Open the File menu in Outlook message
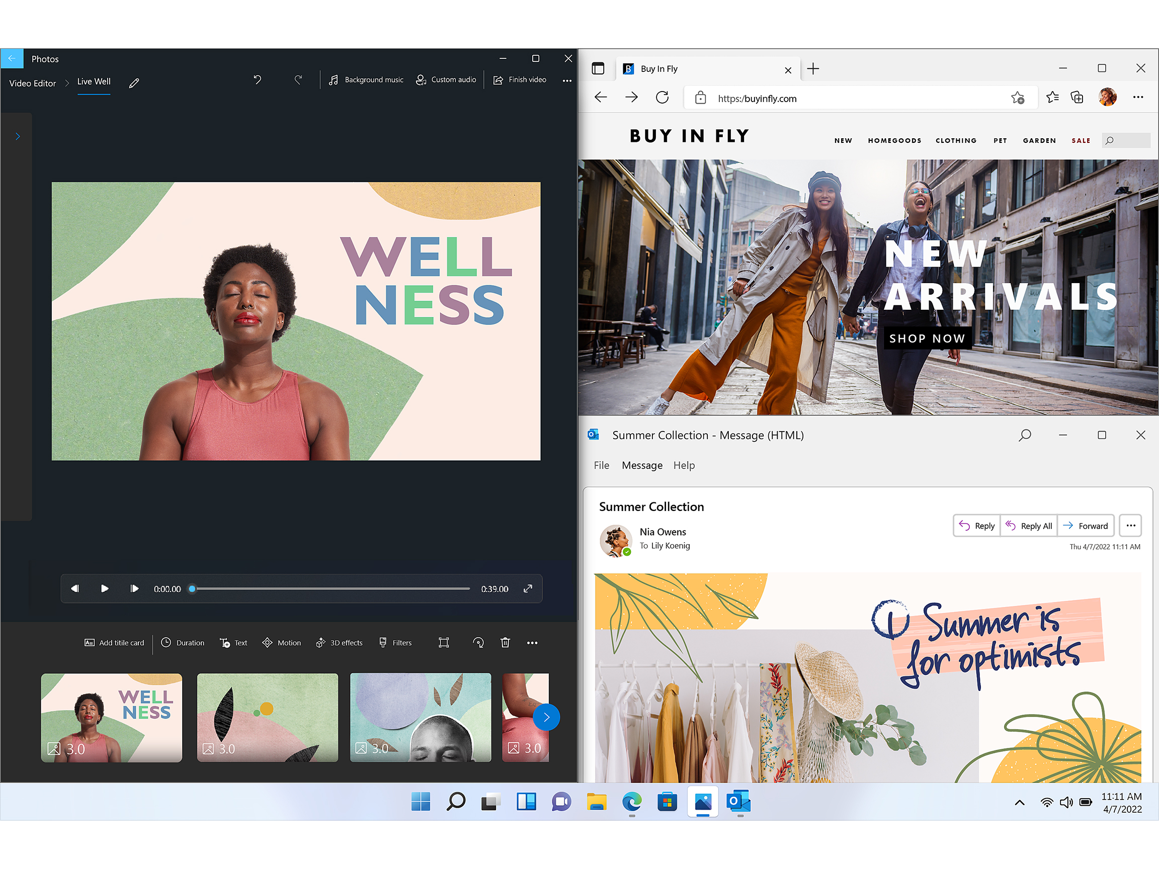 (x=601, y=465)
